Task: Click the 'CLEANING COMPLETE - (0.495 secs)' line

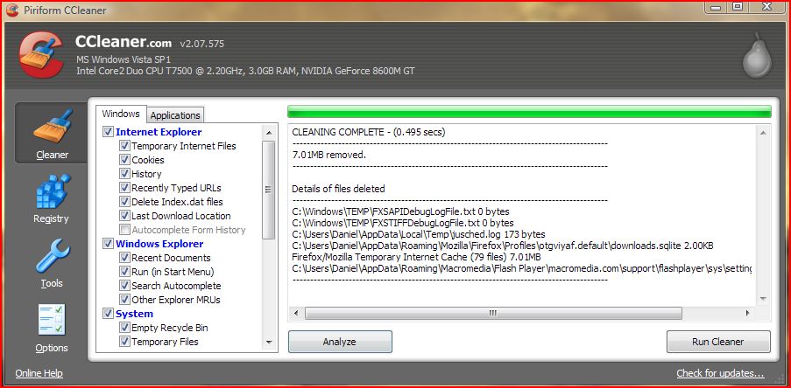Action: (x=369, y=132)
